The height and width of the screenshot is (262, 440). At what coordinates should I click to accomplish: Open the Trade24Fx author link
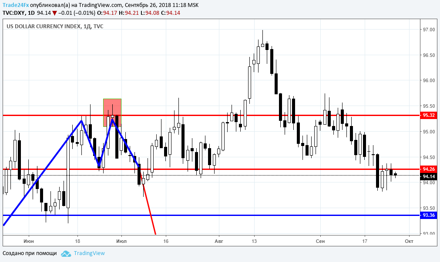click(x=16, y=5)
